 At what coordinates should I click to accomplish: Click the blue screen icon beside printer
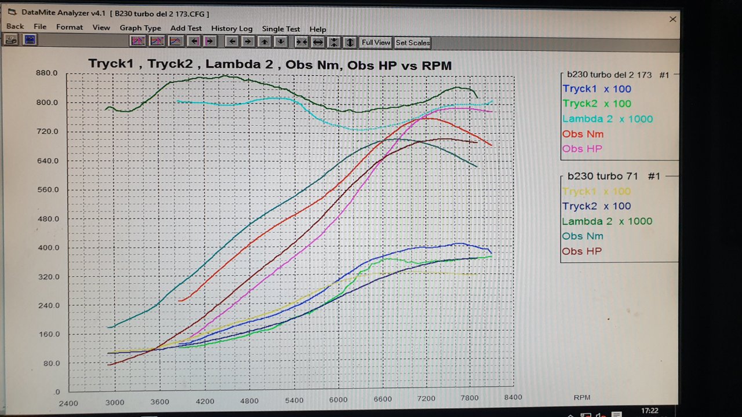coord(30,40)
